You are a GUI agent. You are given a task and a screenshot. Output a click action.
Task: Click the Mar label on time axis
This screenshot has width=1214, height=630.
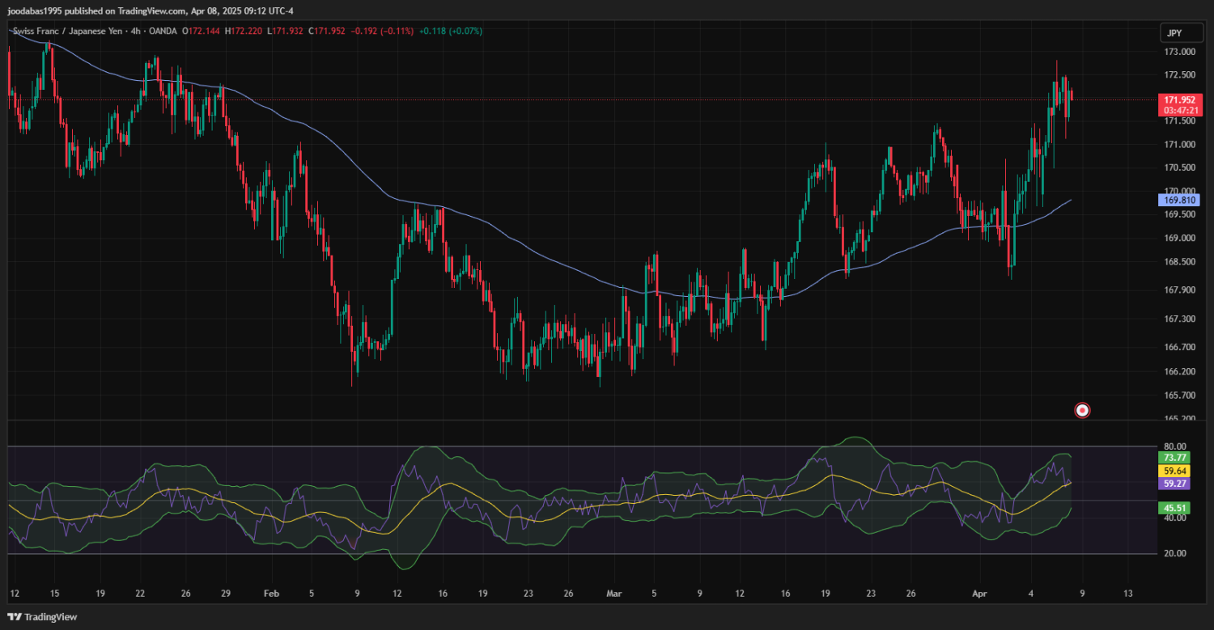coord(614,594)
